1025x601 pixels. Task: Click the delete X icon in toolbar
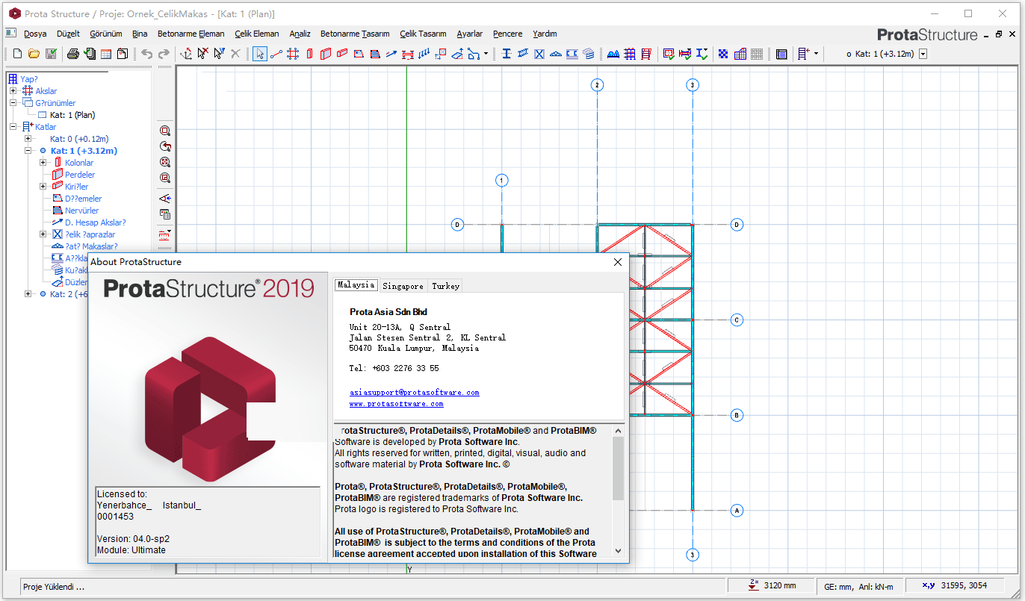point(235,54)
